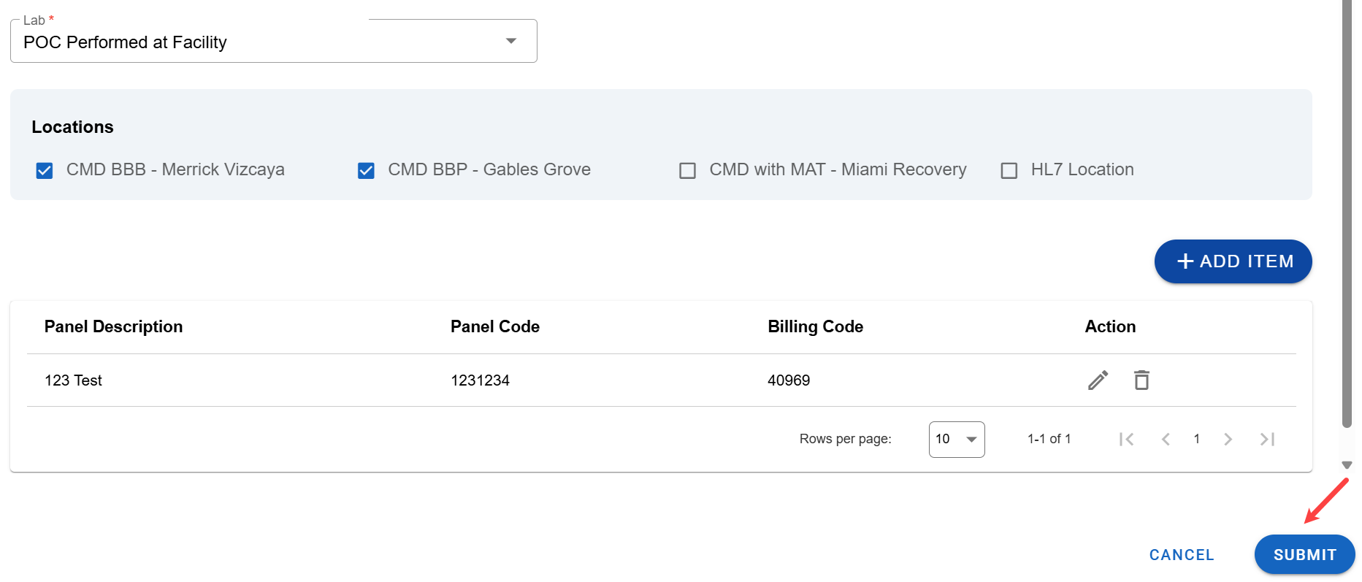Go to next page of table

1228,439
